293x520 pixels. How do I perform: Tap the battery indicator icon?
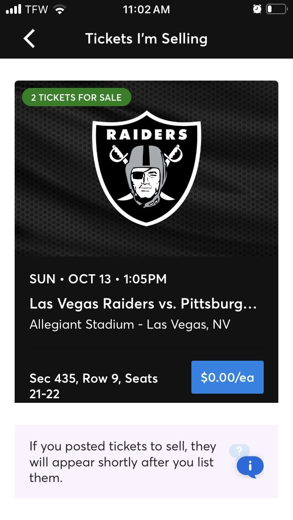pos(276,9)
